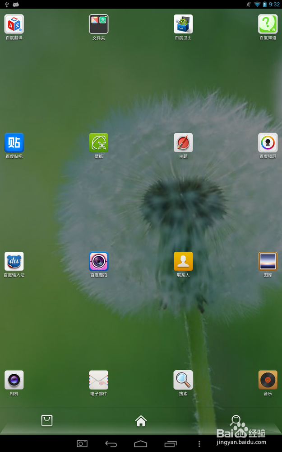Tap the Wi-Fi status icon
Viewport: 282px width, 452px height.
tap(257, 5)
